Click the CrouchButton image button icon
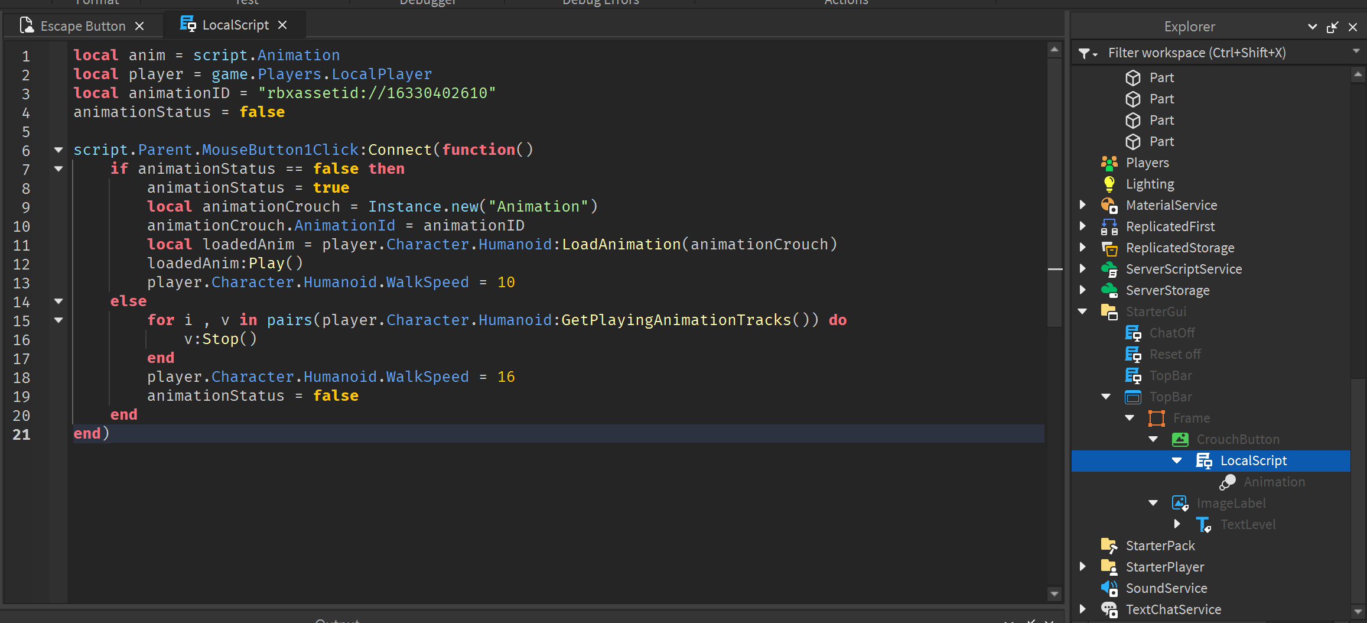This screenshot has height=623, width=1367. pyautogui.click(x=1180, y=439)
